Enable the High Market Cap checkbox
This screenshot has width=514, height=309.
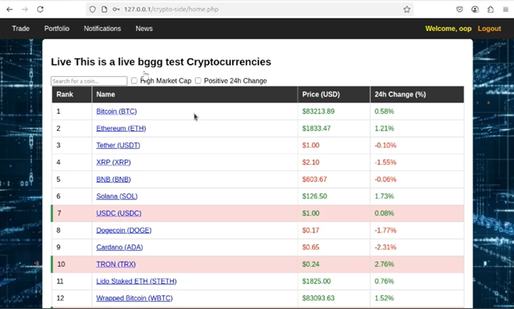(x=134, y=81)
